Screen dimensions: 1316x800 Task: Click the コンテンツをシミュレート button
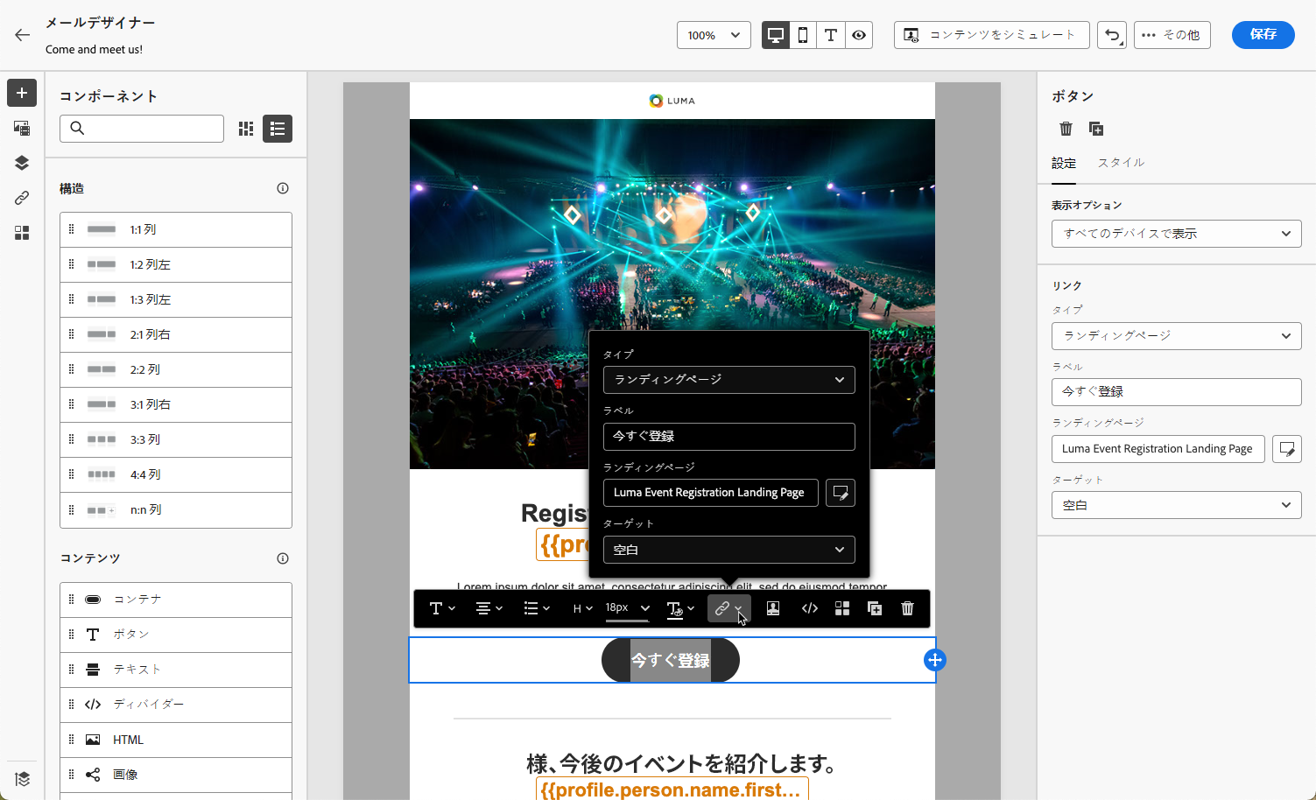[992, 35]
